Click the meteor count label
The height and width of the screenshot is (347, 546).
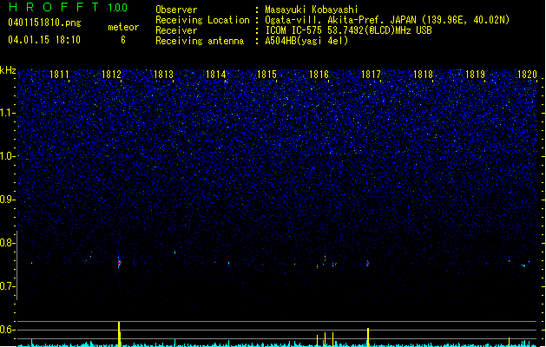(x=123, y=27)
